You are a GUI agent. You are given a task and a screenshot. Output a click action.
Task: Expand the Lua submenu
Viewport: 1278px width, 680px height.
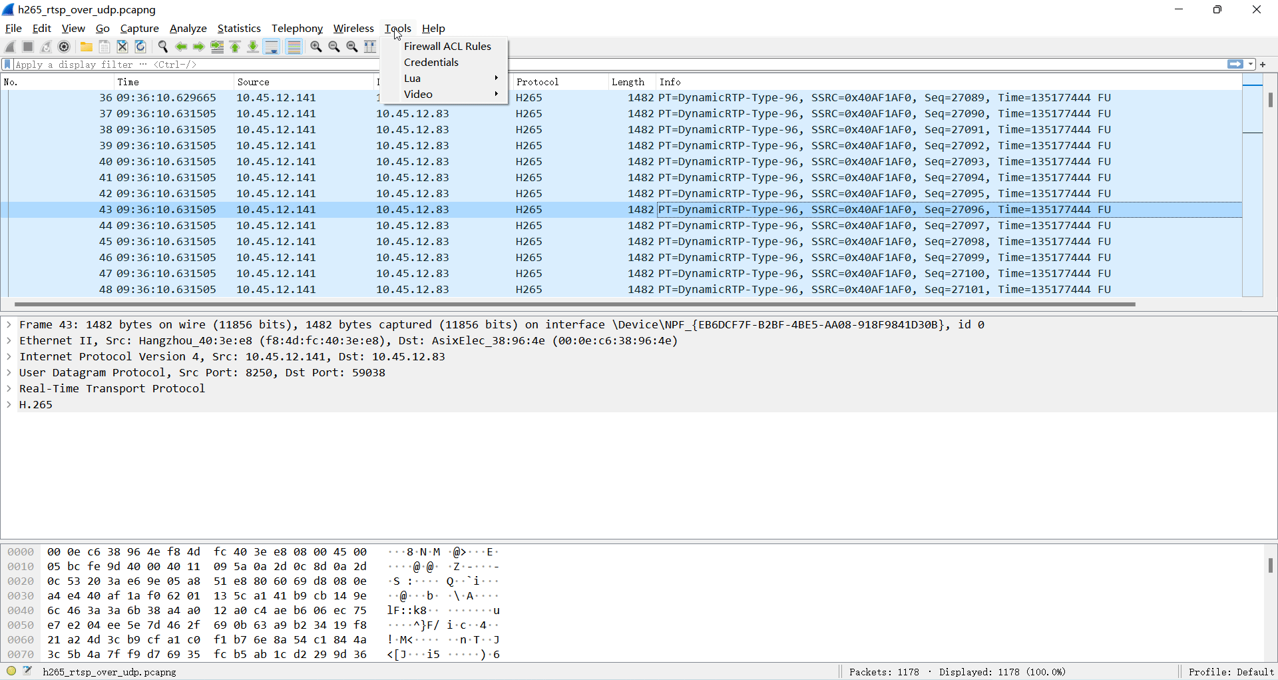pyautogui.click(x=445, y=79)
